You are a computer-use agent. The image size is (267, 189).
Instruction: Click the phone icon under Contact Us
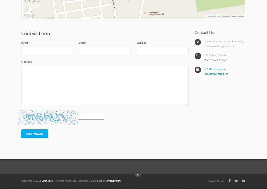(x=198, y=56)
